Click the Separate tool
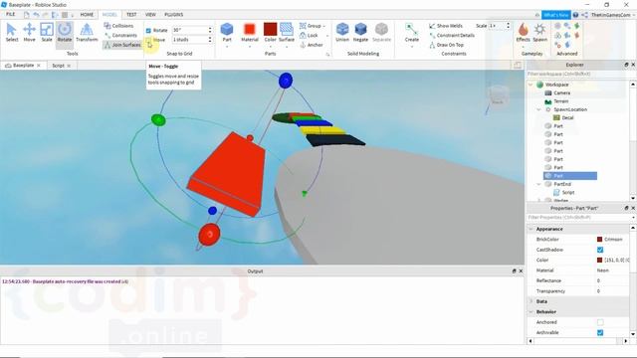Screen dimensions: 637x358 point(381,33)
